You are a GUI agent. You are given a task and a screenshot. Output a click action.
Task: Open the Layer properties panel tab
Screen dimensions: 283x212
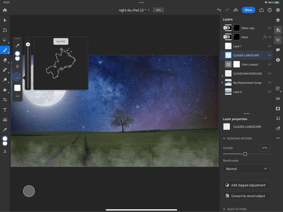click(278, 40)
